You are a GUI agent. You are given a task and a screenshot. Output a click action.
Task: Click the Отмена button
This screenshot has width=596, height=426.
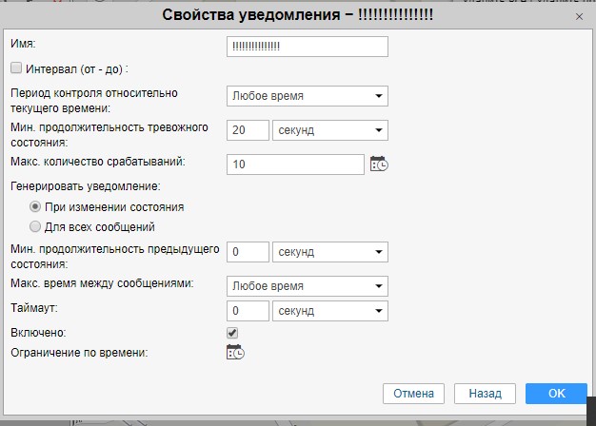(414, 394)
